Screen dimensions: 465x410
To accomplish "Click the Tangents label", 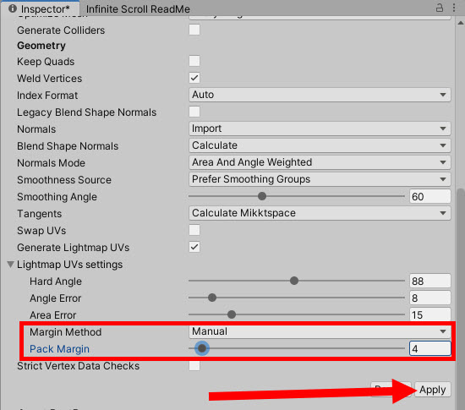I will coord(40,214).
